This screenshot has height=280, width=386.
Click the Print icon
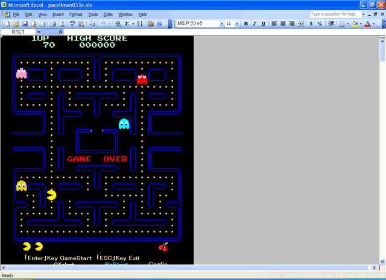click(52, 24)
